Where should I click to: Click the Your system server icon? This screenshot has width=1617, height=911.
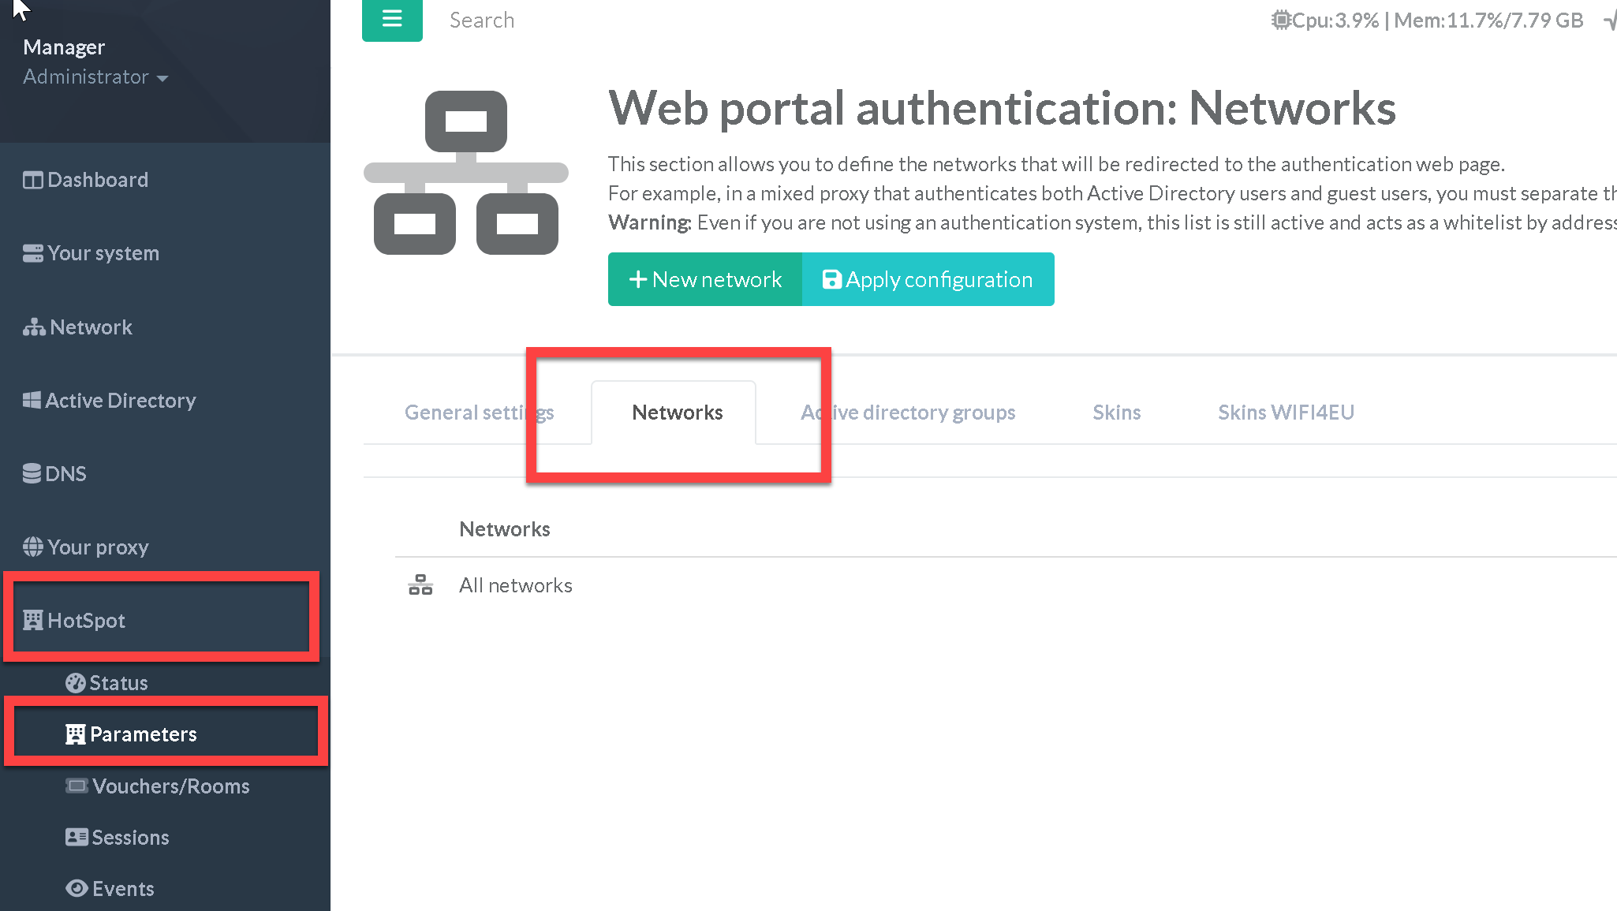pos(33,254)
